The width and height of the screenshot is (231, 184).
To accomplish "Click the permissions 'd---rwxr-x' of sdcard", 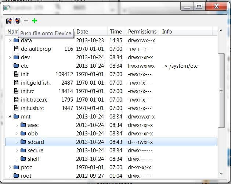I will 140,142.
